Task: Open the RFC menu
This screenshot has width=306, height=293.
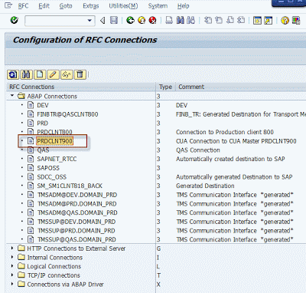Action: pos(23,6)
